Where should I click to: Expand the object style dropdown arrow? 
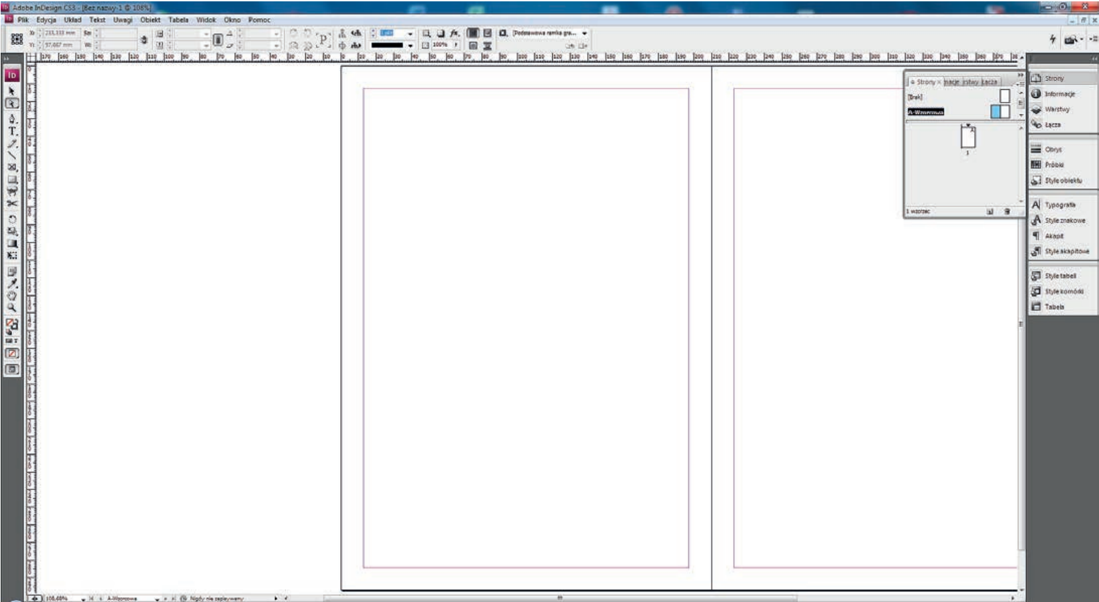pos(584,33)
